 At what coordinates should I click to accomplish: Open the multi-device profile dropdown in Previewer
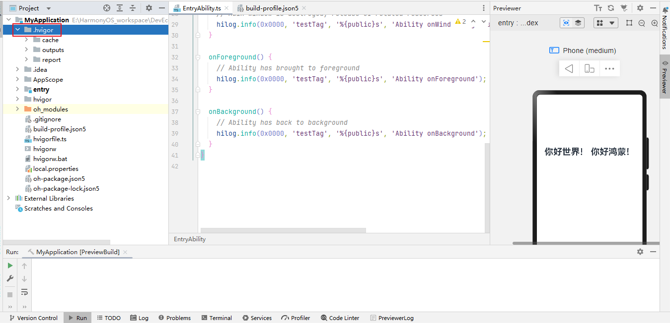click(605, 23)
